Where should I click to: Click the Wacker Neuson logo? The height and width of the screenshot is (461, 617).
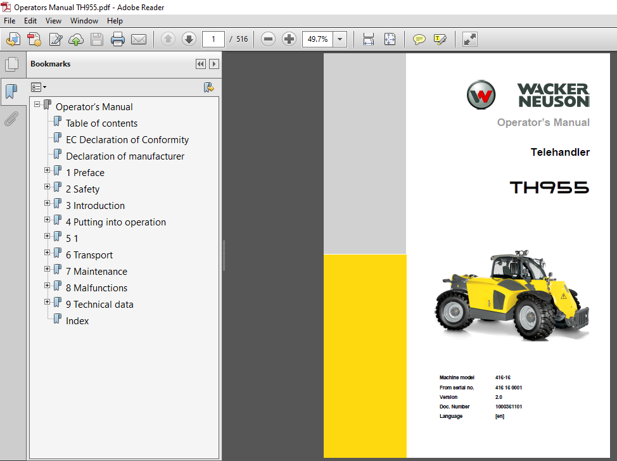point(528,95)
